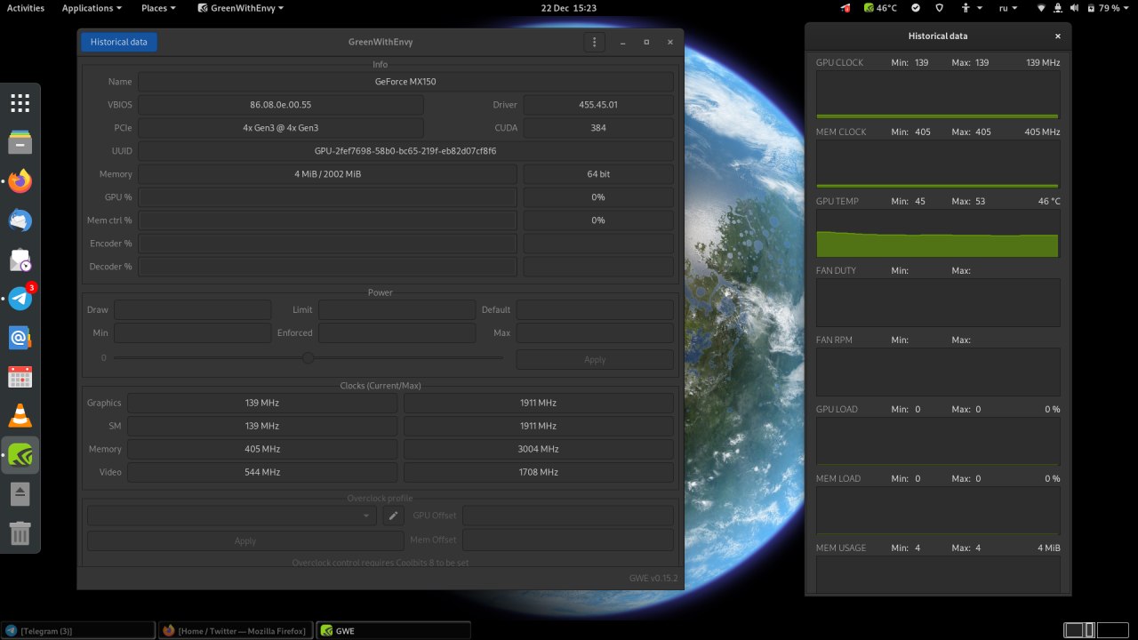Open the Places menu in the top bar
The height and width of the screenshot is (640, 1138).
coord(158,8)
